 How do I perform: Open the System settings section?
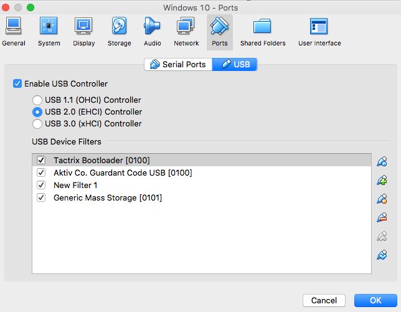49,32
